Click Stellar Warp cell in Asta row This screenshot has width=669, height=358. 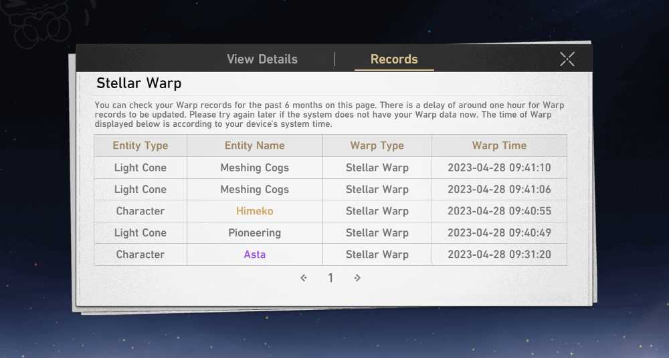377,254
